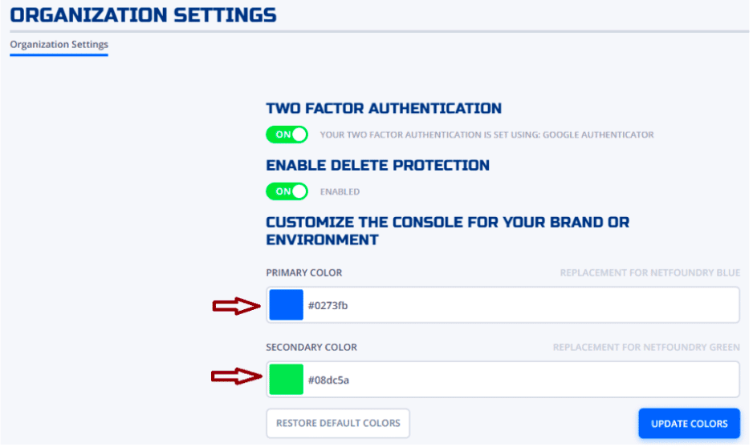Click the green secondary color swatch

pyautogui.click(x=286, y=380)
